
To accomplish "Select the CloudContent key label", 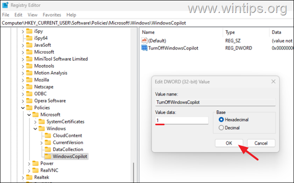I will (67, 136).
